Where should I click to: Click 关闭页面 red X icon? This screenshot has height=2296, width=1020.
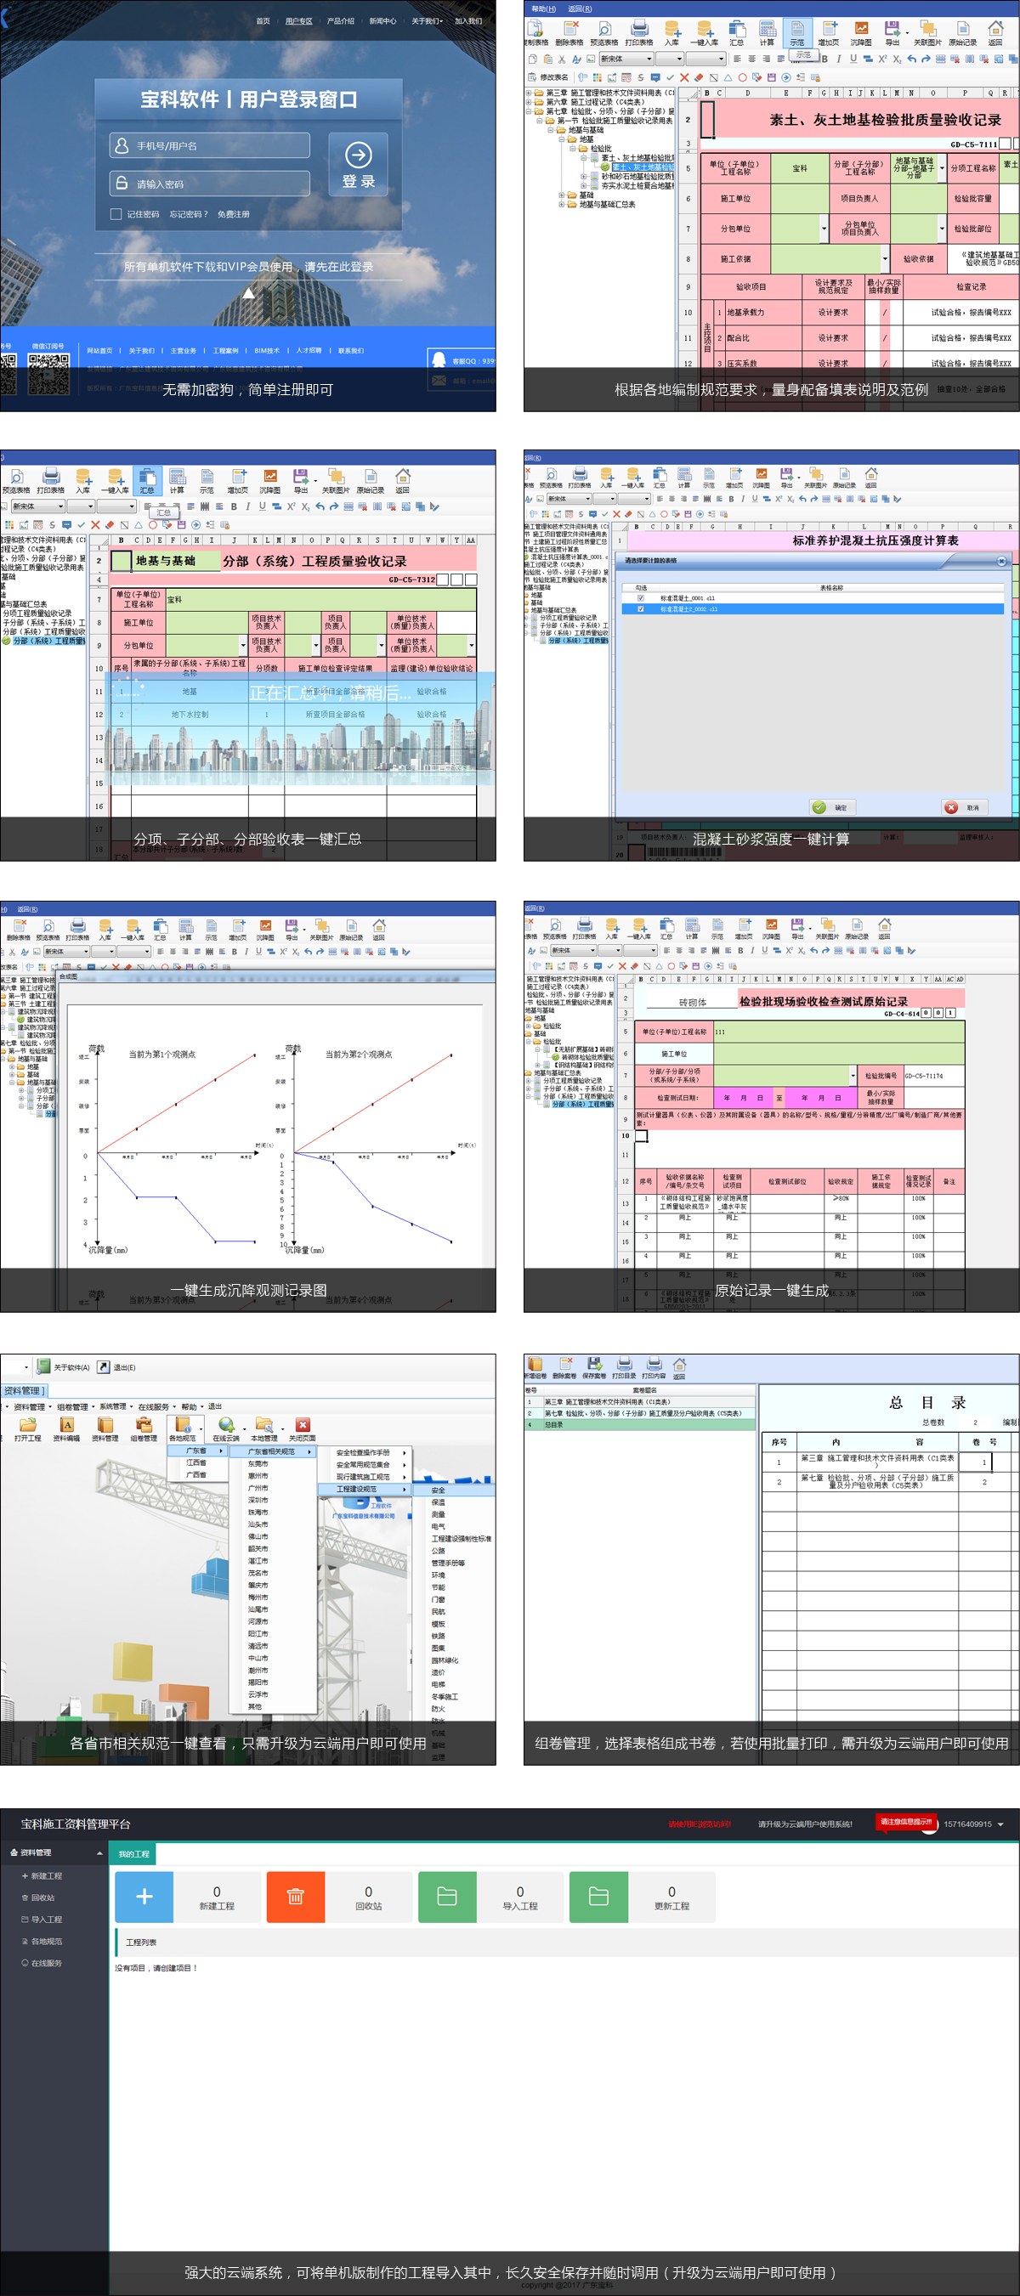[x=303, y=1429]
